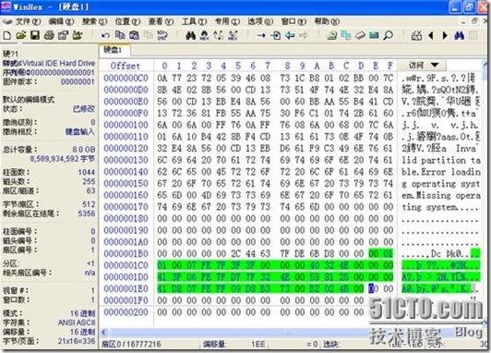Click the Go to offset arrow icon
The height and width of the screenshot is (353, 491).
261,35
